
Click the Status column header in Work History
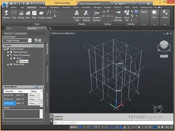34,91
